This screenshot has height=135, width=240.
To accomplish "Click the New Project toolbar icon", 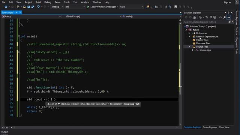I will click(18, 7).
